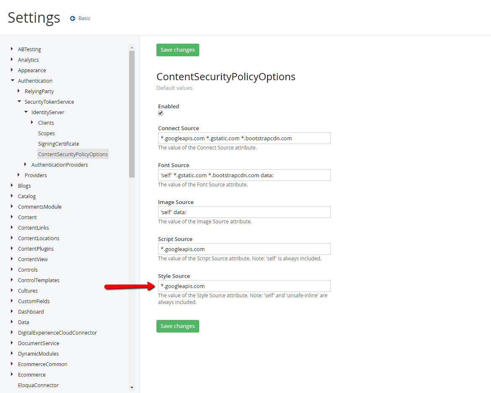491x393 pixels.
Task: Collapse the SecurityTokenService node
Action: point(19,102)
